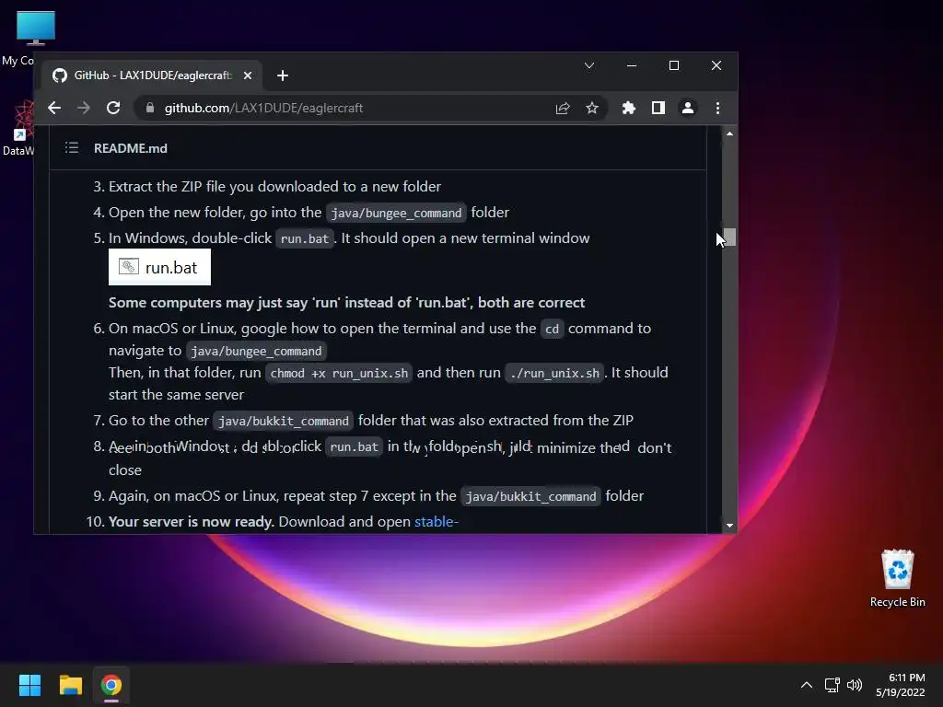Click java/bungee_command code in step 6
The width and height of the screenshot is (943, 707).
[256, 351]
